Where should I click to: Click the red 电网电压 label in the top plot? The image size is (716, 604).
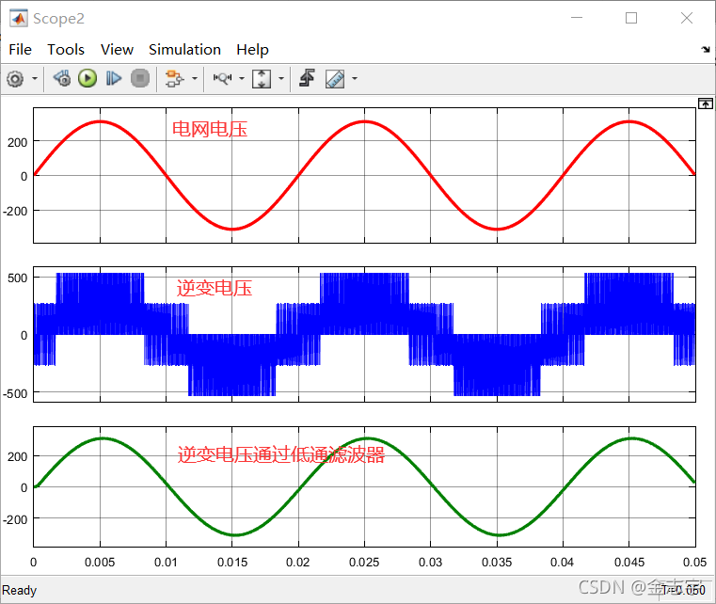click(x=210, y=129)
